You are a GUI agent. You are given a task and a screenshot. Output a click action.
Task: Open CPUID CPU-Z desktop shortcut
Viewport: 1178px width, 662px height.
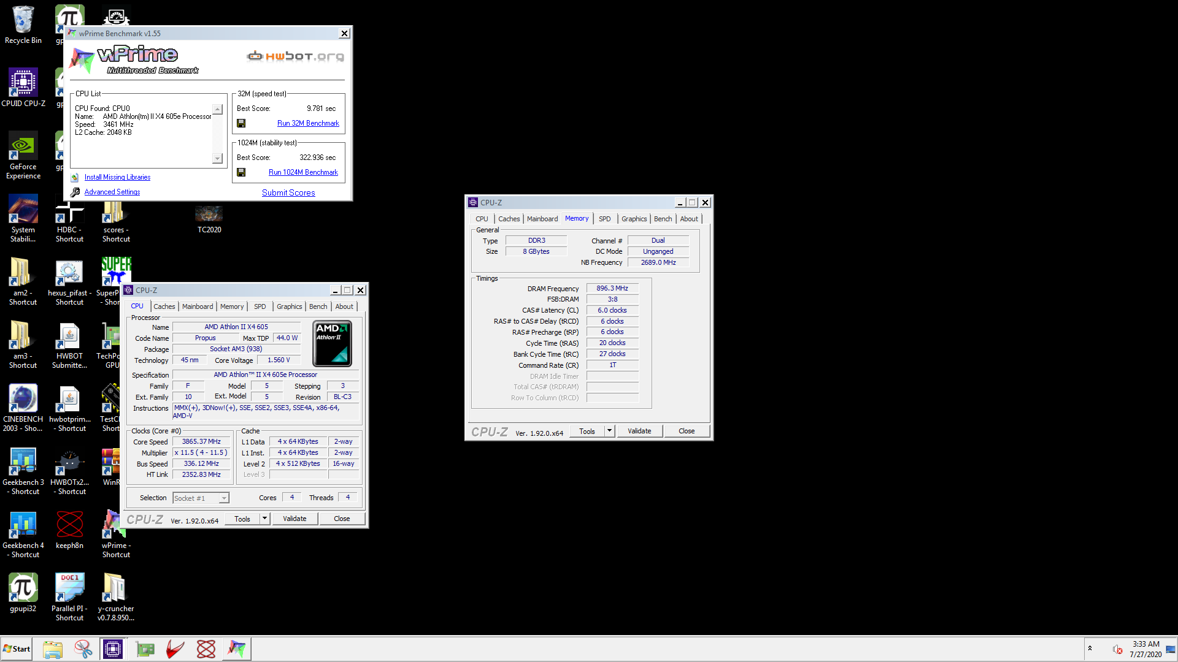(x=23, y=88)
